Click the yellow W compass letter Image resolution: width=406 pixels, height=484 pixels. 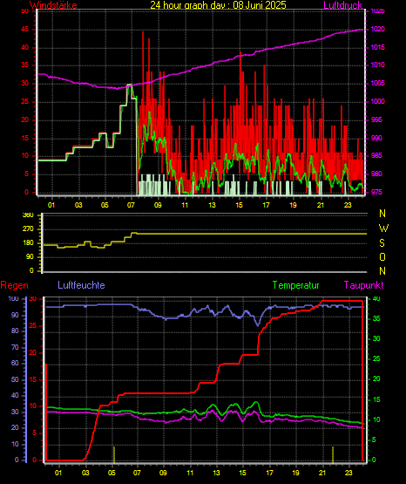(x=383, y=228)
